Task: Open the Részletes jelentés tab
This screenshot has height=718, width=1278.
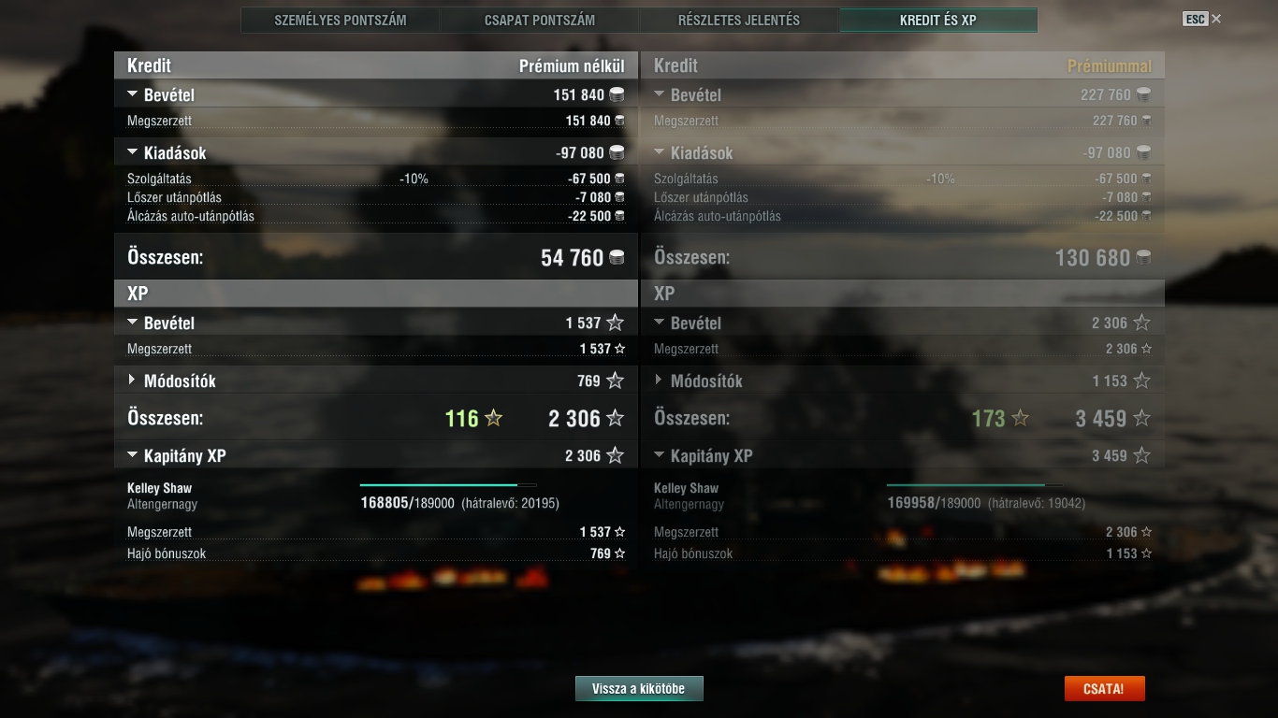Action: [739, 20]
